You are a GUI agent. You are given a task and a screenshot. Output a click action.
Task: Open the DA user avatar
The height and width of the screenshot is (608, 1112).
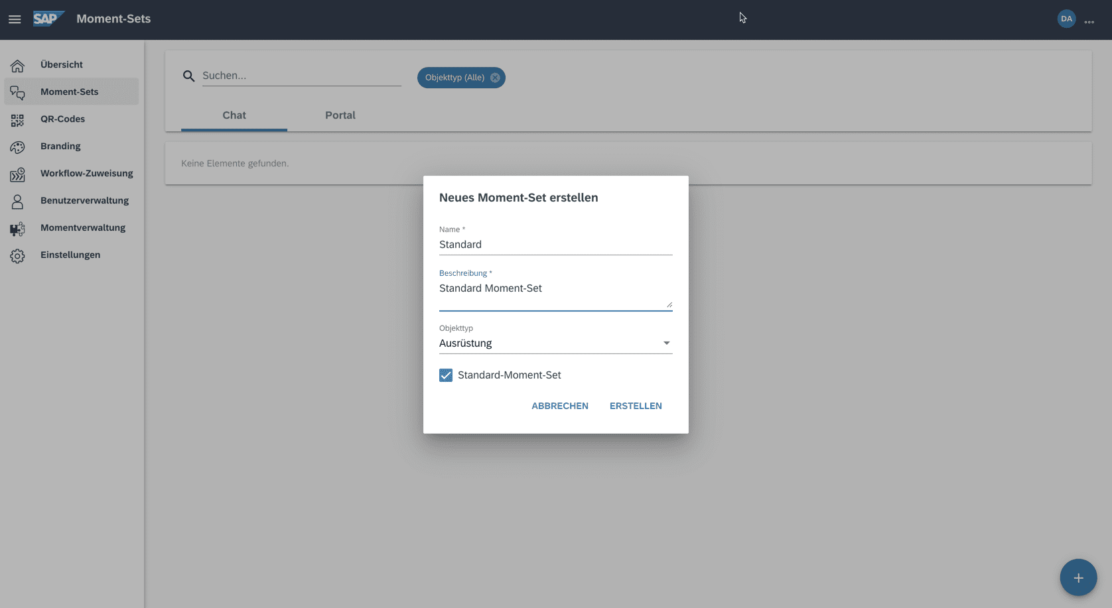(1066, 19)
